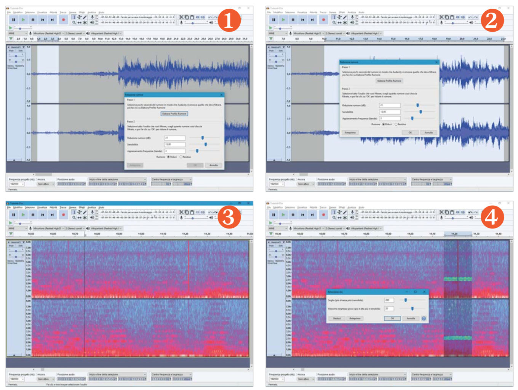Screen dimensions: 518x390
Task: Open the track name dropdown menu in screenshot 3
Action: click(24, 242)
